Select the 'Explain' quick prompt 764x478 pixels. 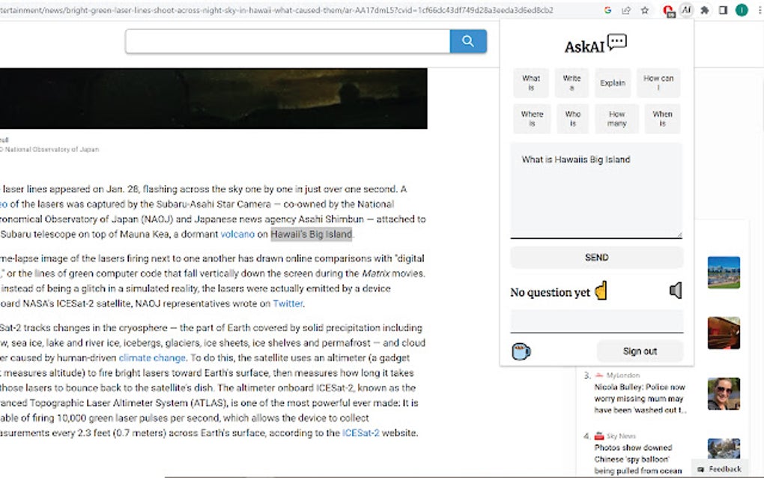click(x=613, y=83)
